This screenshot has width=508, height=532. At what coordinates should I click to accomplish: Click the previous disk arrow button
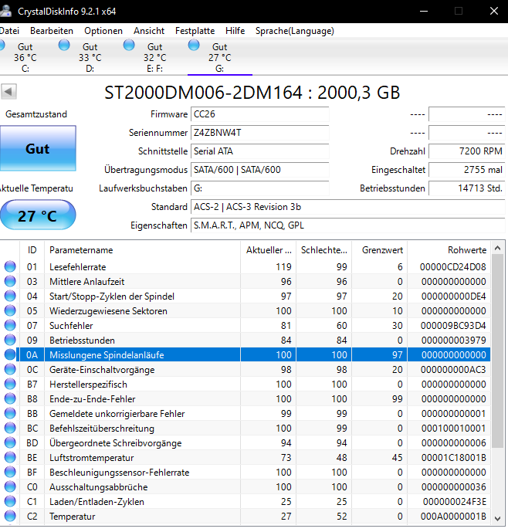[8, 92]
